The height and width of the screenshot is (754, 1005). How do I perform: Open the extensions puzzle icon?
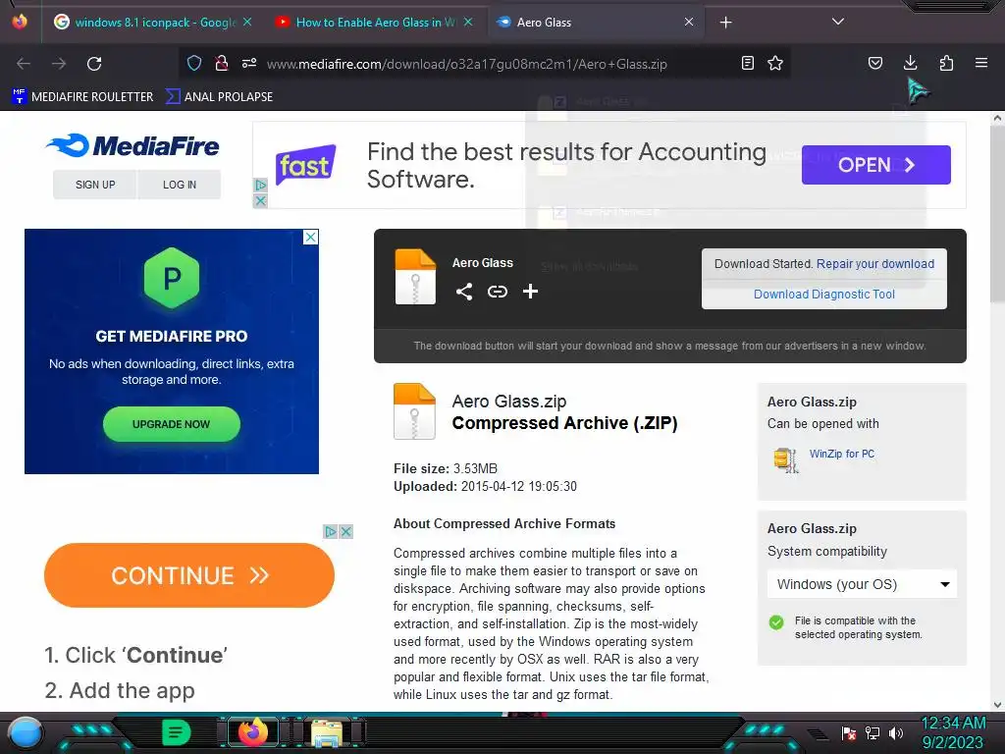click(946, 63)
